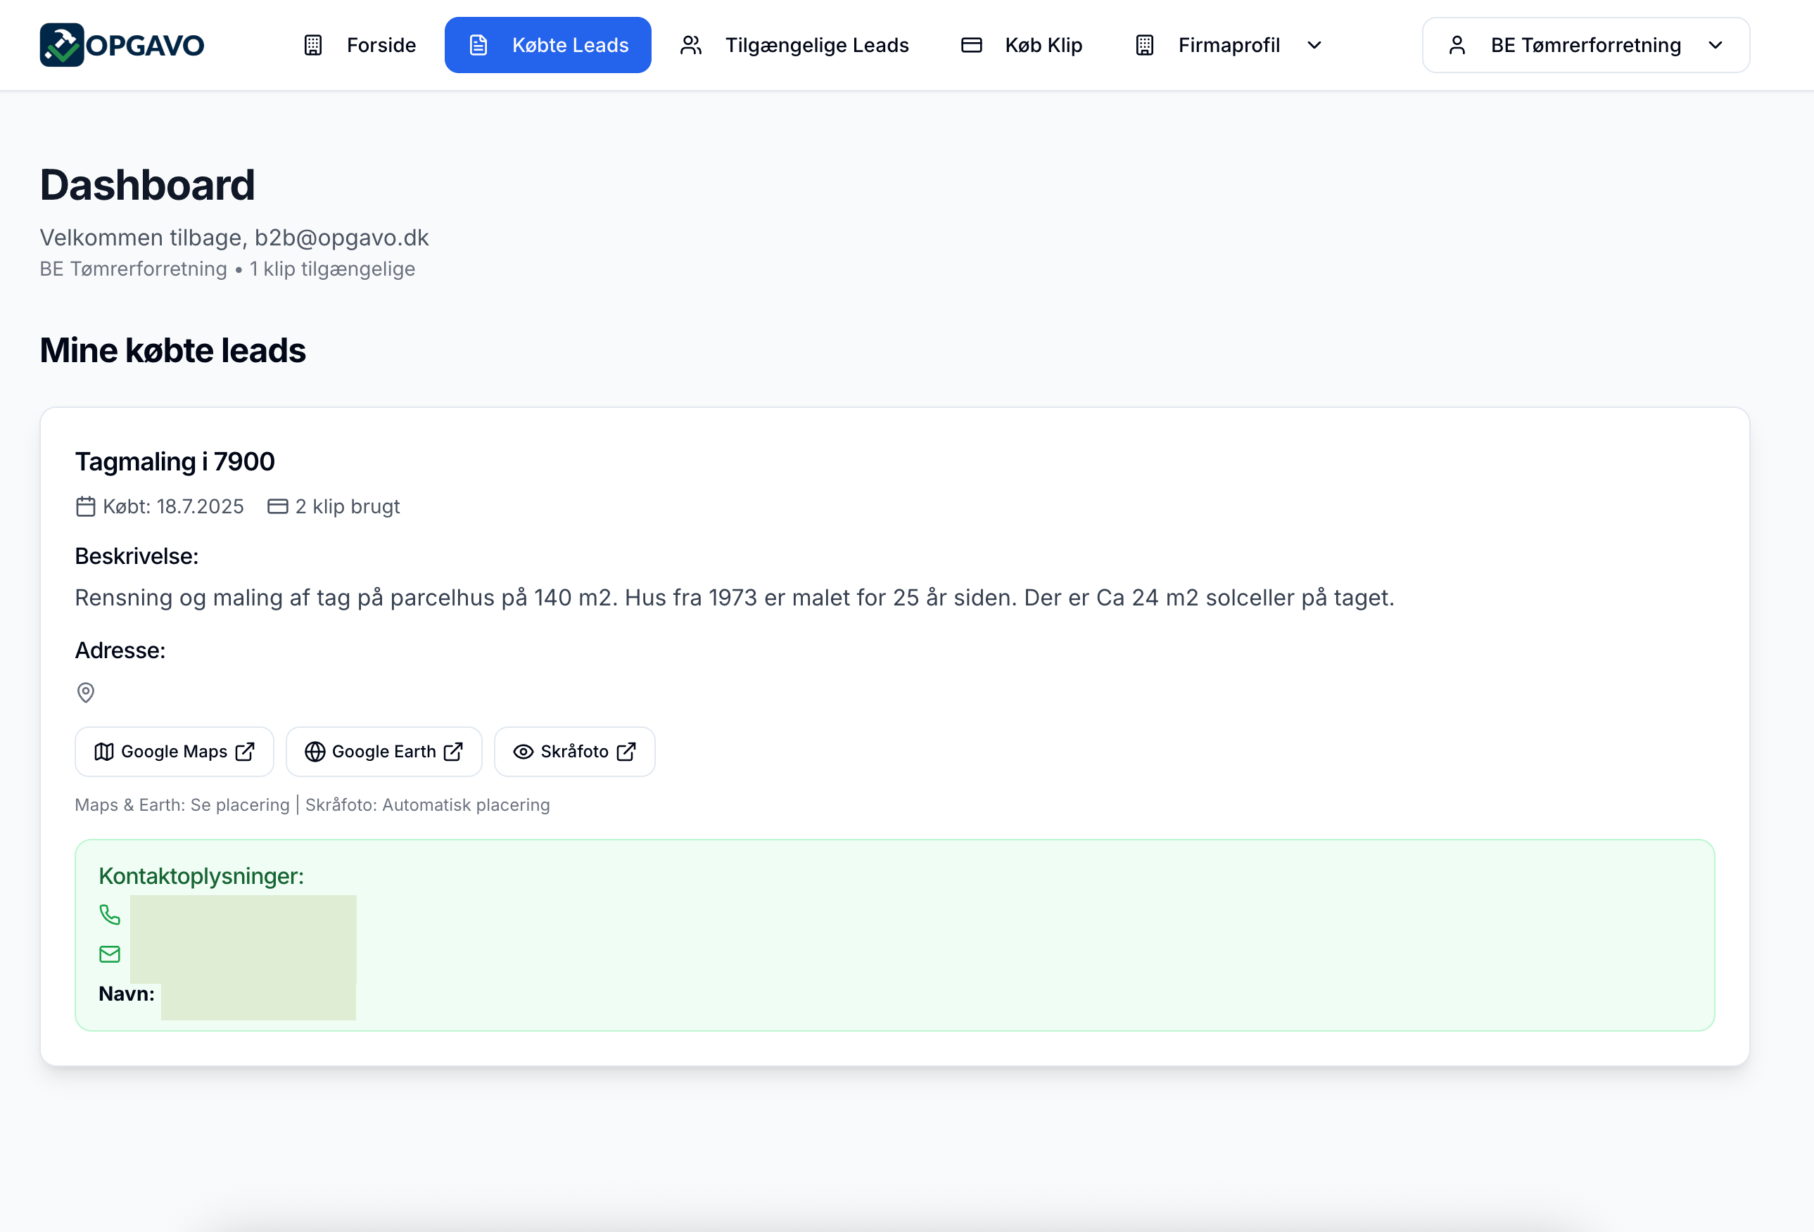Click the external link icon on Google Earth
Viewport: 1814px width, 1232px height.
click(x=453, y=752)
